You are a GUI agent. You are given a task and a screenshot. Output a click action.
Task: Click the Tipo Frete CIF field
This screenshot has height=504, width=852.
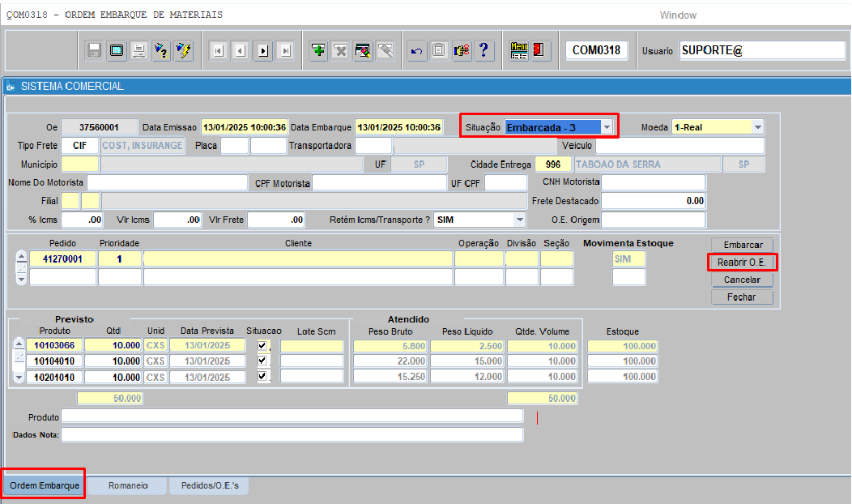point(80,146)
